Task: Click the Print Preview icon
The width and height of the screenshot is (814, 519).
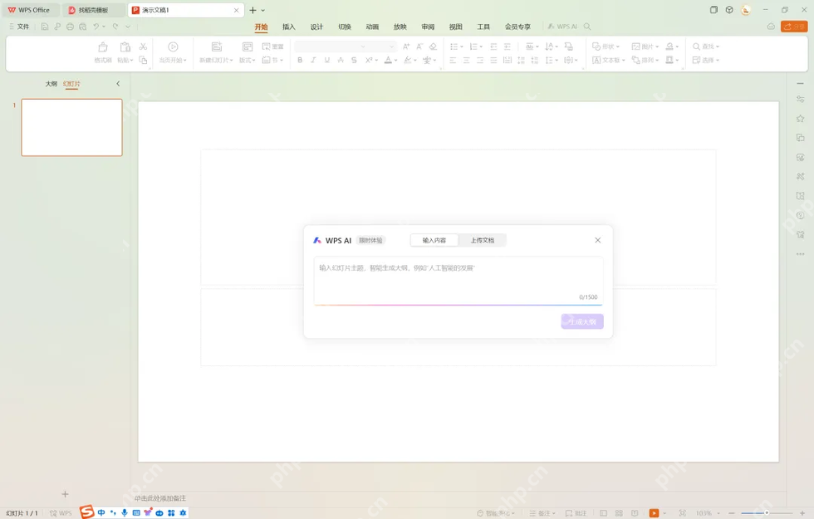Action: click(x=82, y=27)
